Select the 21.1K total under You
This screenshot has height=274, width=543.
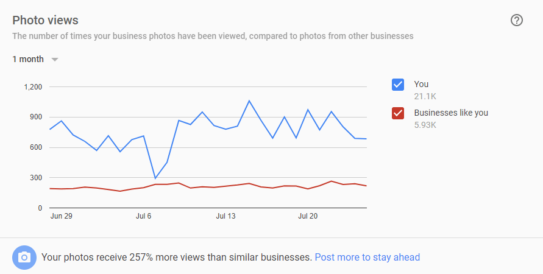(x=425, y=96)
